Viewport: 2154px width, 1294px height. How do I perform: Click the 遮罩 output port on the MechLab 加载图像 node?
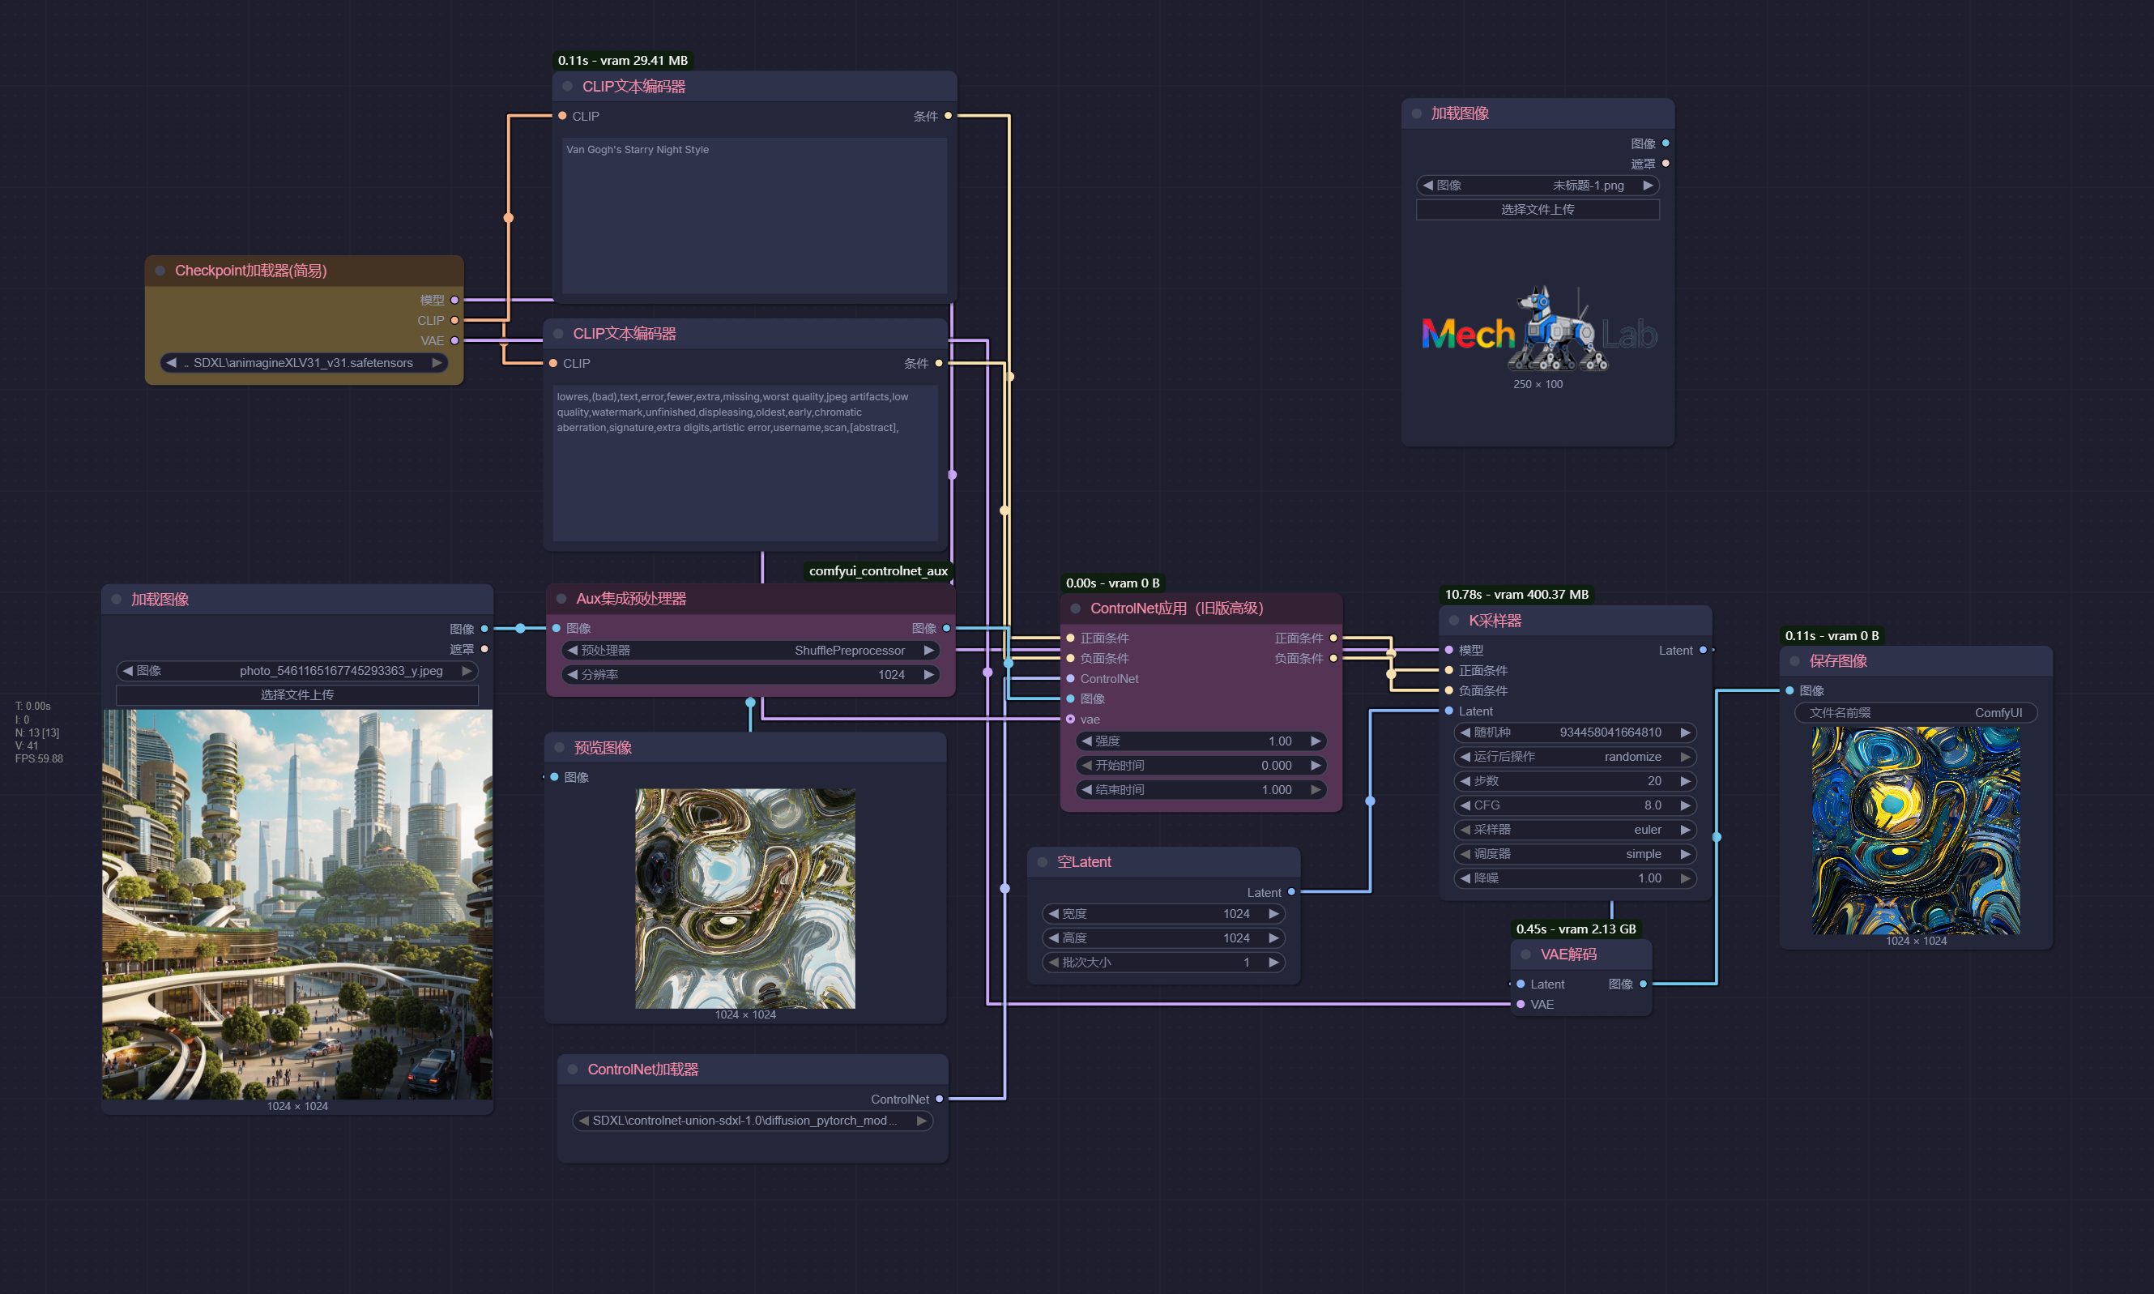[x=1665, y=164]
